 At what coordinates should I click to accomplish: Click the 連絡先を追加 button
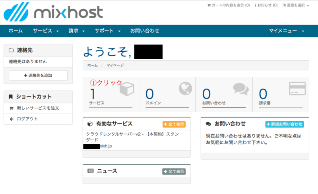coord(38,76)
